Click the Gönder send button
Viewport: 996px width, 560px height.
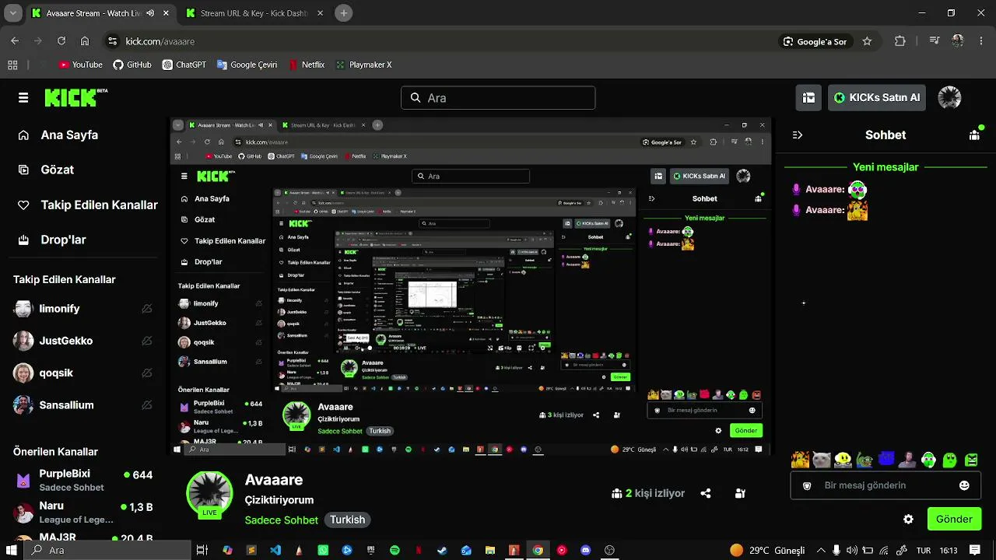[954, 519]
